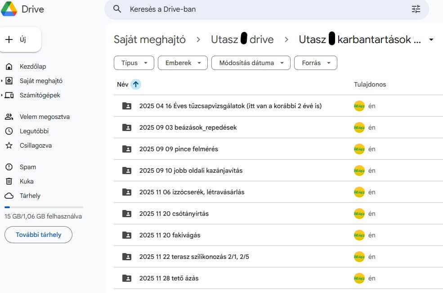Click the További tárhely button
Image resolution: width=443 pixels, height=293 pixels.
point(38,235)
